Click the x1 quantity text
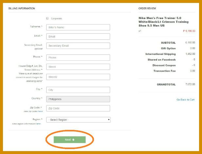Screen dimensions: 202x154 [140, 31]
